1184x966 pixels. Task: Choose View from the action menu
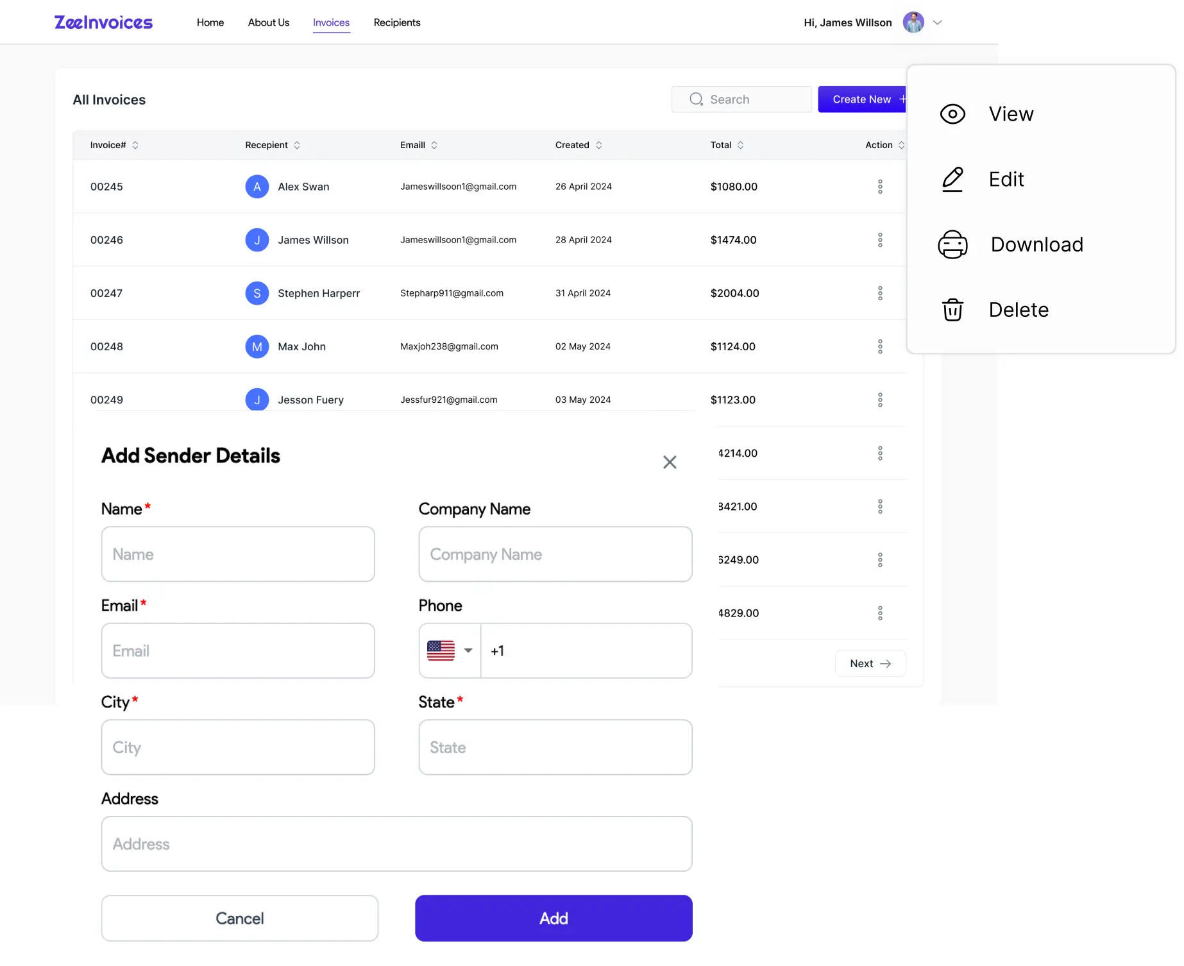coord(986,114)
